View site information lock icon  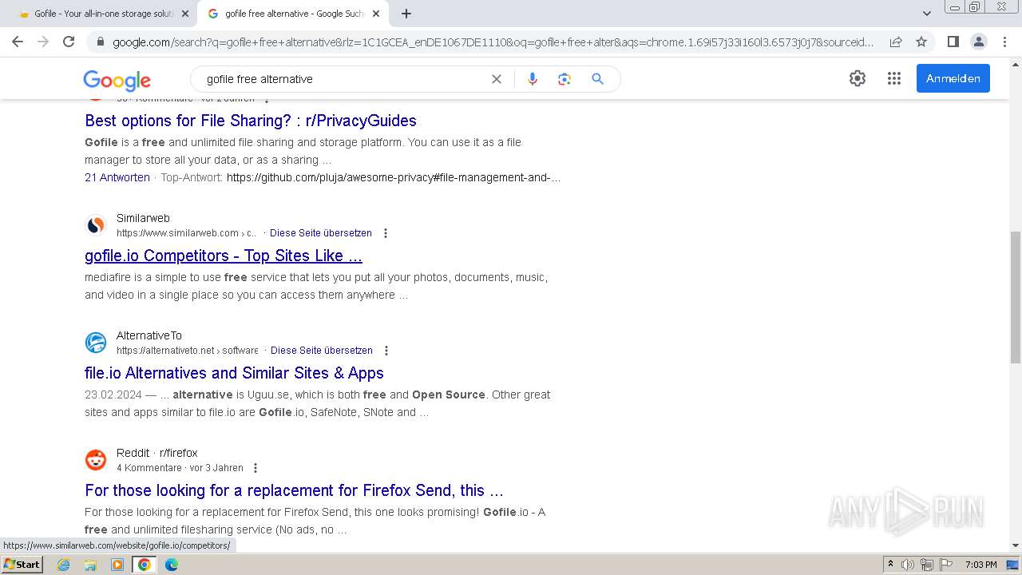point(100,42)
